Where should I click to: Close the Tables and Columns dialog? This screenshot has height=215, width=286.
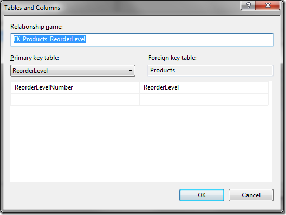coord(268,5)
